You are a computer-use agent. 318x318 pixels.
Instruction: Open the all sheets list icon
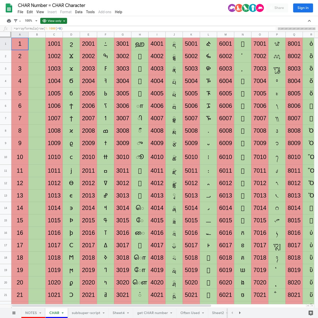click(x=14, y=313)
